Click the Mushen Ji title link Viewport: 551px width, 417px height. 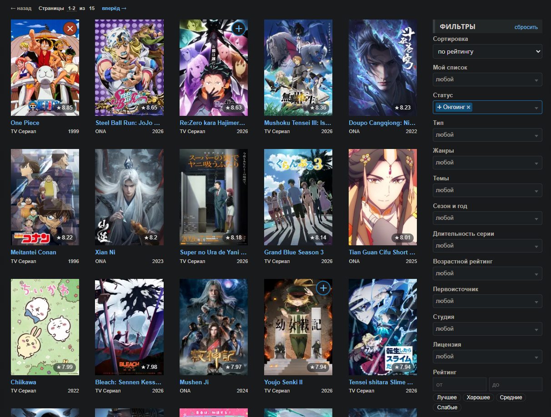[x=194, y=382]
